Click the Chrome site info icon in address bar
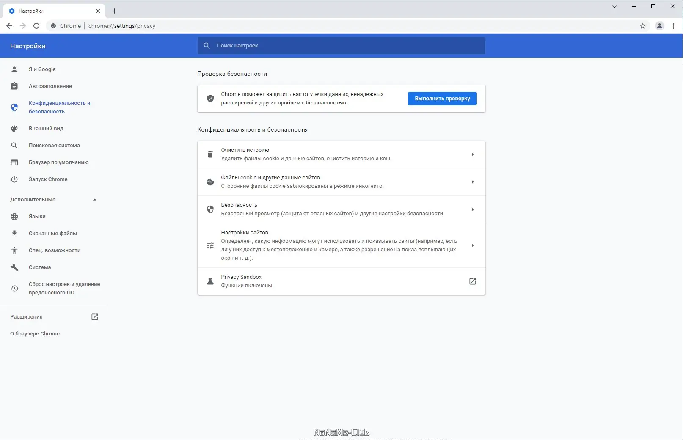Image resolution: width=683 pixels, height=440 pixels. click(x=53, y=26)
